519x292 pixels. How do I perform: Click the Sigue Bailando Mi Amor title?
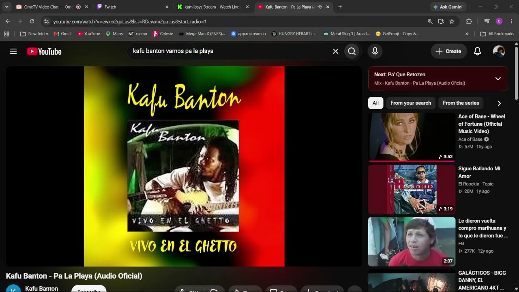point(479,172)
